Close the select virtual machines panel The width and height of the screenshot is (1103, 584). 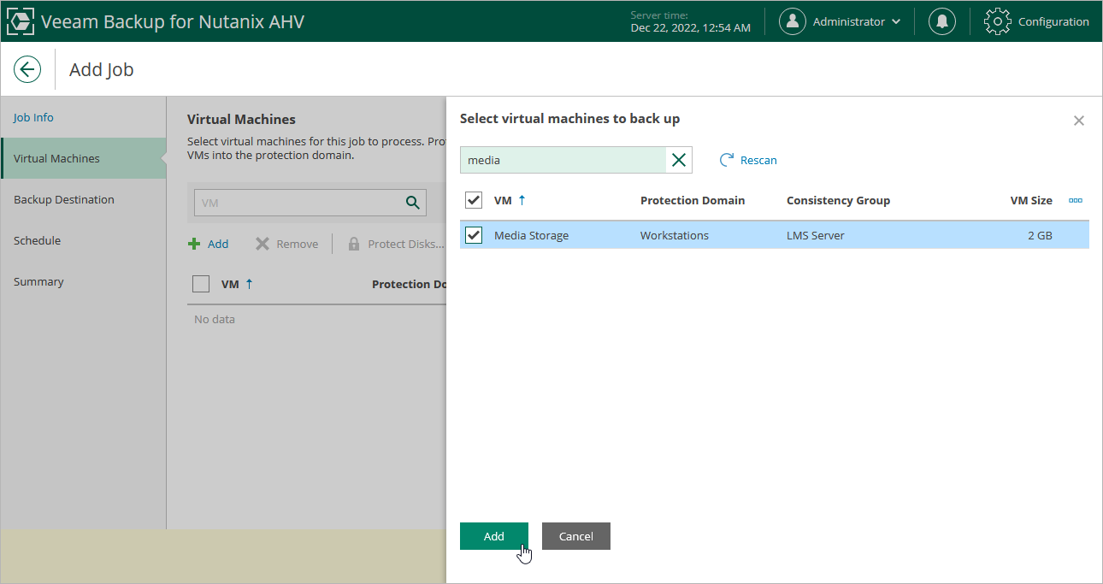[x=1079, y=121]
